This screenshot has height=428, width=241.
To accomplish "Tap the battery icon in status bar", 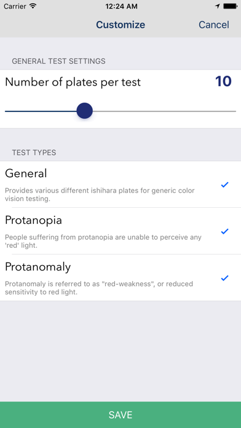I will click(x=230, y=6).
